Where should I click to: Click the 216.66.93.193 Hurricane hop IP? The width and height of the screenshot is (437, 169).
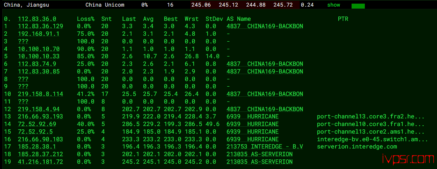(40, 116)
